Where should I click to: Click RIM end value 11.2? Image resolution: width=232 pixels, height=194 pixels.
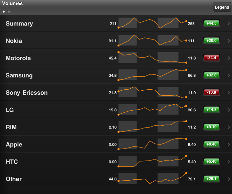point(192,127)
